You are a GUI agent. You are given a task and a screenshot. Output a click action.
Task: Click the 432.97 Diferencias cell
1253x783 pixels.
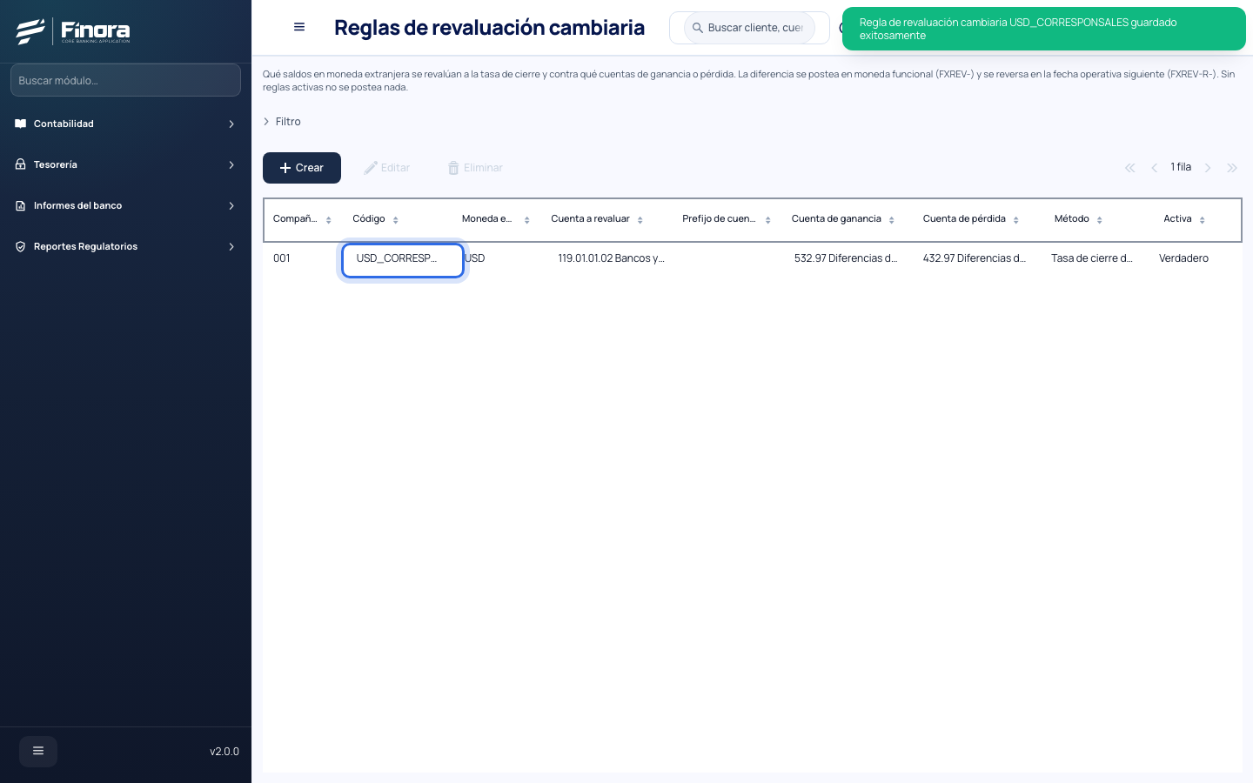975,258
